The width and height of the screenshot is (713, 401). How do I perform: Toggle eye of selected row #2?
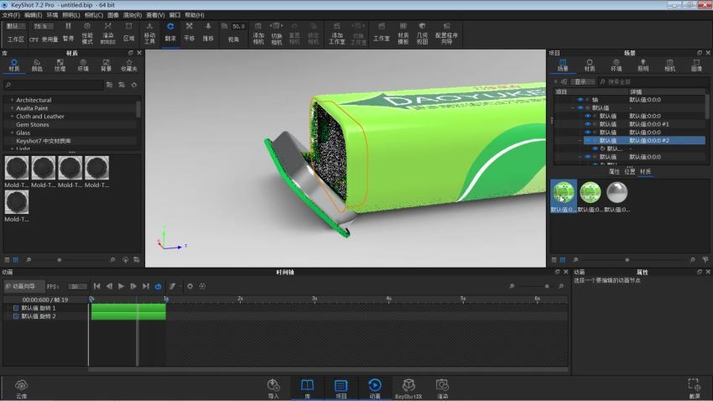587,140
